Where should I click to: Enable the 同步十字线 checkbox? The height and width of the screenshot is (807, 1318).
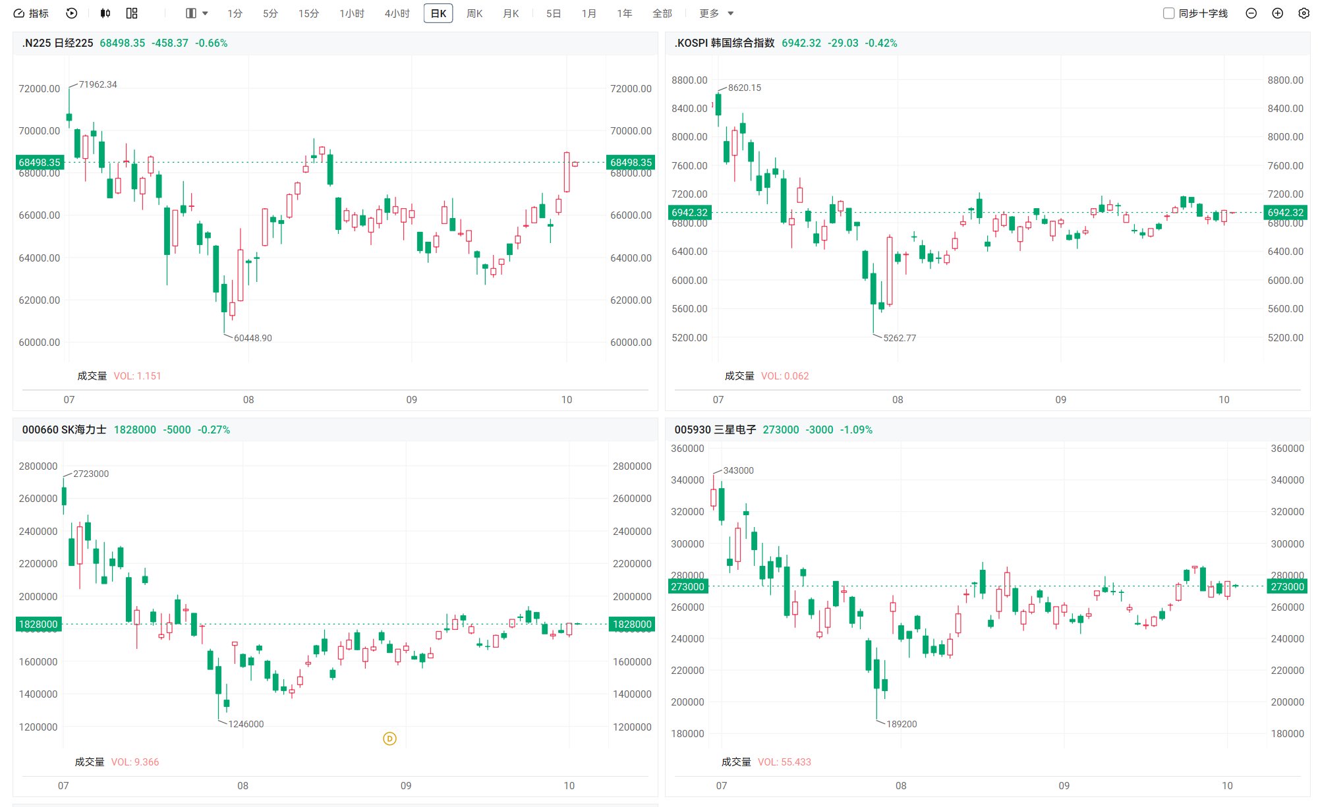[1168, 13]
